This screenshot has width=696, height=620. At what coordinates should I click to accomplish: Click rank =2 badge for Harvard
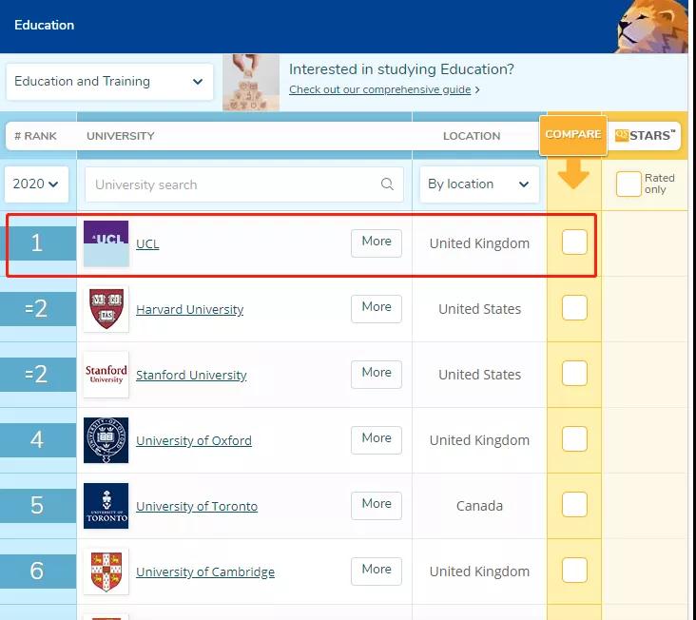[x=38, y=309]
